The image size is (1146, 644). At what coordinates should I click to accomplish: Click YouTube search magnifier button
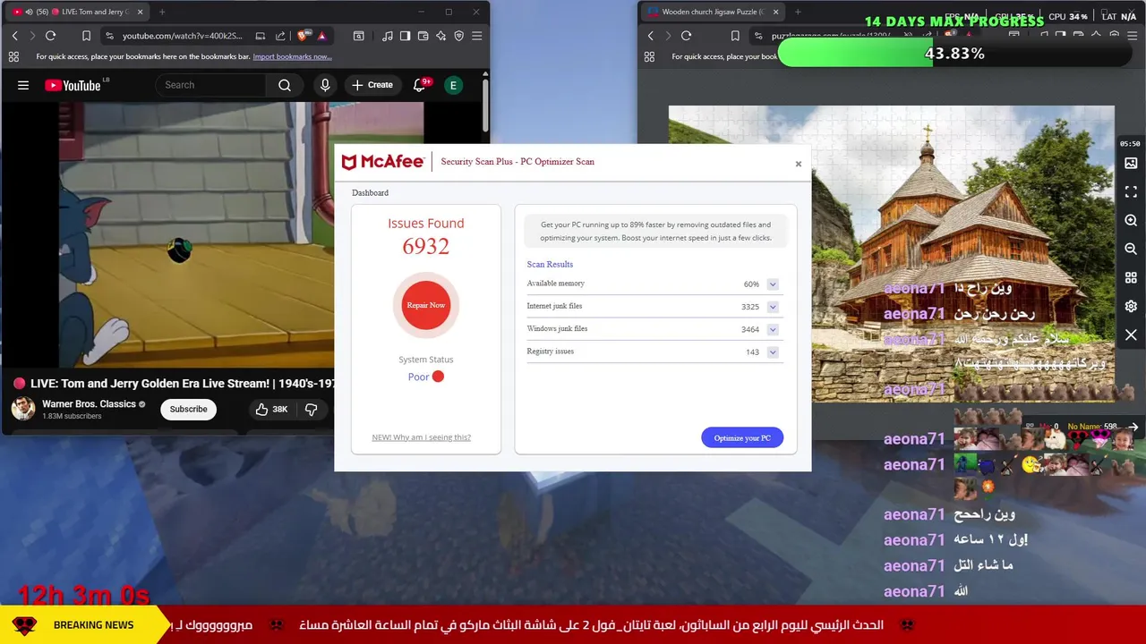click(285, 85)
